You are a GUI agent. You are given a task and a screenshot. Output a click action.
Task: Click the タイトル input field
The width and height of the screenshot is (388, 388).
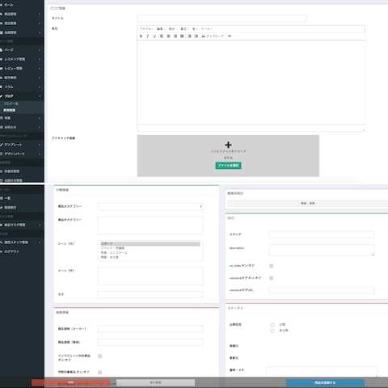point(221,19)
